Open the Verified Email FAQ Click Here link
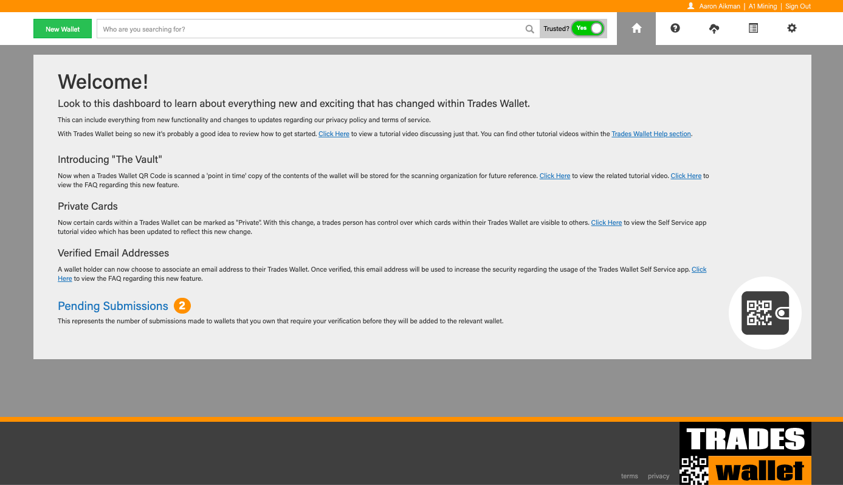The height and width of the screenshot is (485, 843). pos(699,269)
